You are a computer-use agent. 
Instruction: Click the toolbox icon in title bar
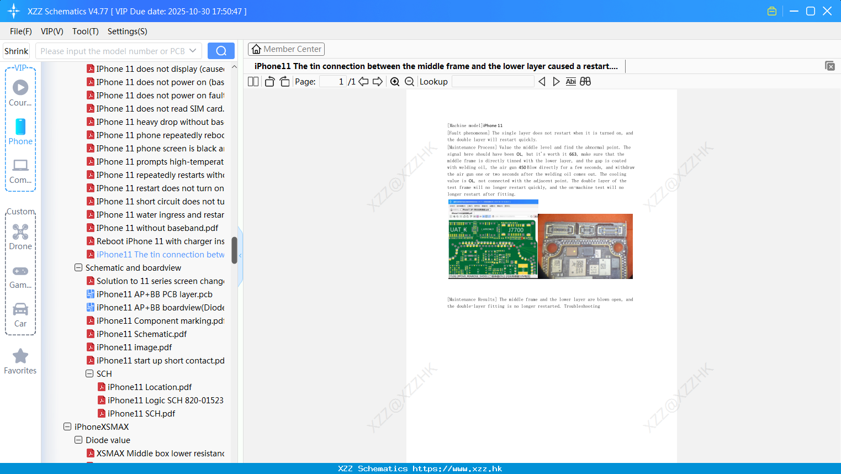(772, 11)
